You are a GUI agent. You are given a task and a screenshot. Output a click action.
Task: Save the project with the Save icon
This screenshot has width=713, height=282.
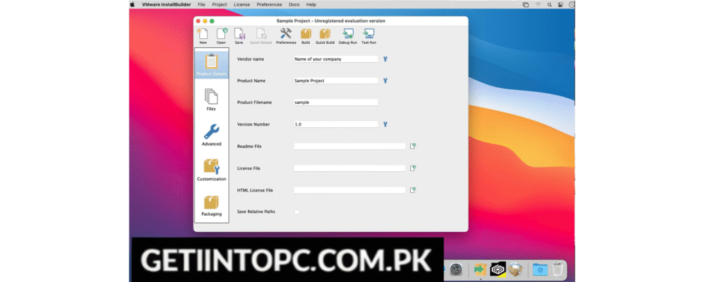(x=240, y=36)
